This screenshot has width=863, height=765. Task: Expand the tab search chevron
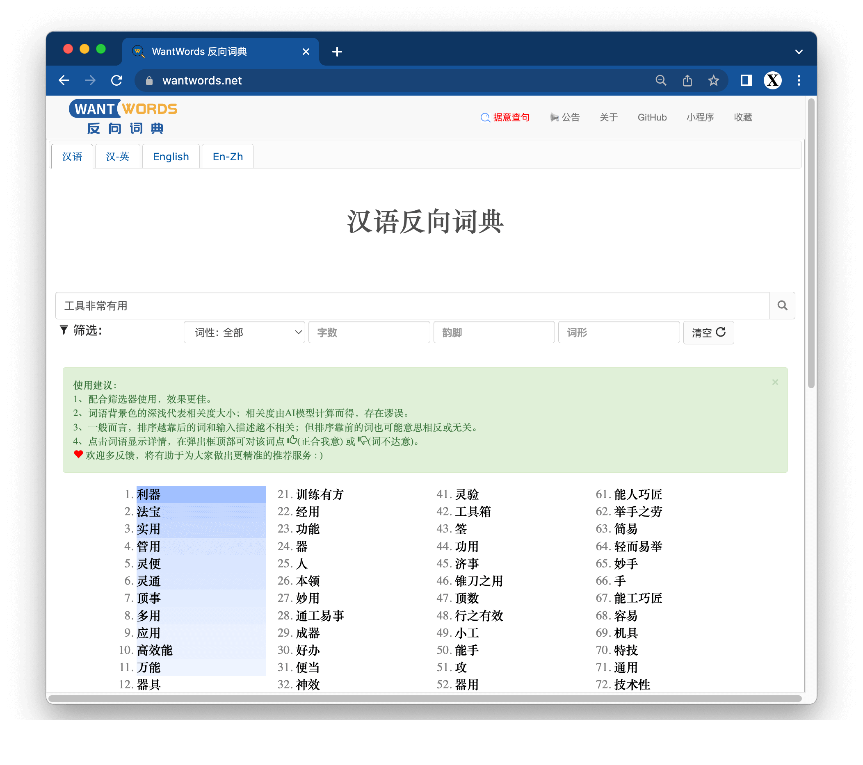pyautogui.click(x=799, y=52)
